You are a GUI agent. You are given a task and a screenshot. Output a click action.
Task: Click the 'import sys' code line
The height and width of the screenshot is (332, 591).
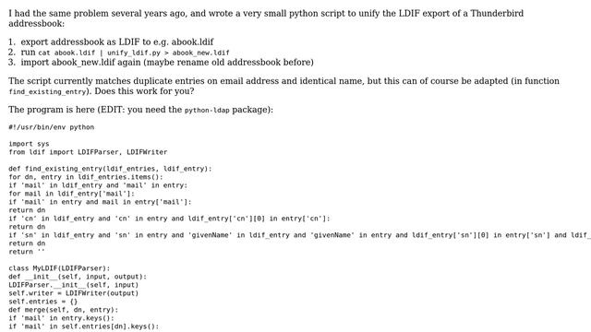coord(29,144)
